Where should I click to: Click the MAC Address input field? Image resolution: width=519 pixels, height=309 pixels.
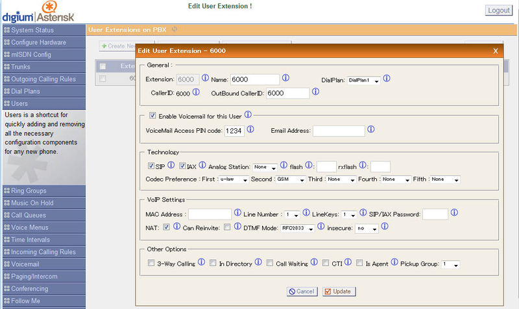coord(210,214)
